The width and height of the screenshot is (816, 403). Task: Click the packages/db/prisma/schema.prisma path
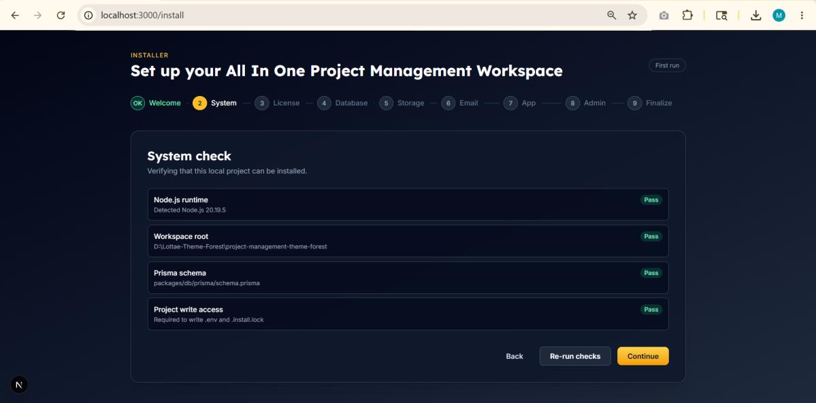(x=207, y=283)
